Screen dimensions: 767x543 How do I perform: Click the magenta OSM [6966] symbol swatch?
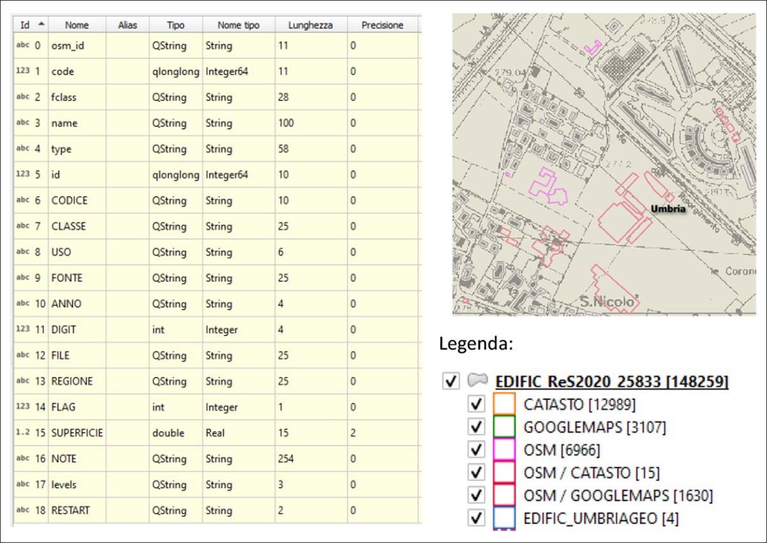[504, 450]
